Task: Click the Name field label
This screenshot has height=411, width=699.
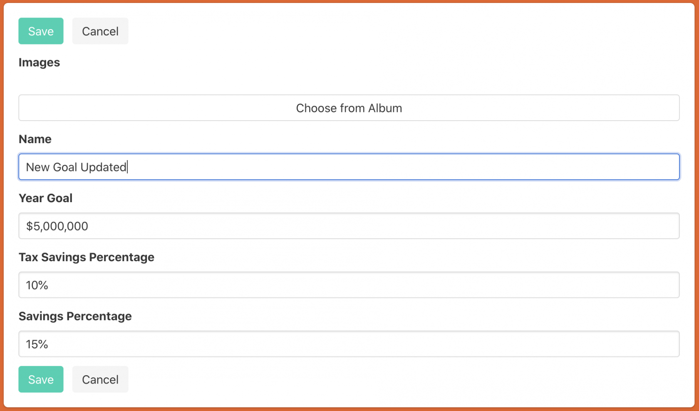Action: [35, 139]
